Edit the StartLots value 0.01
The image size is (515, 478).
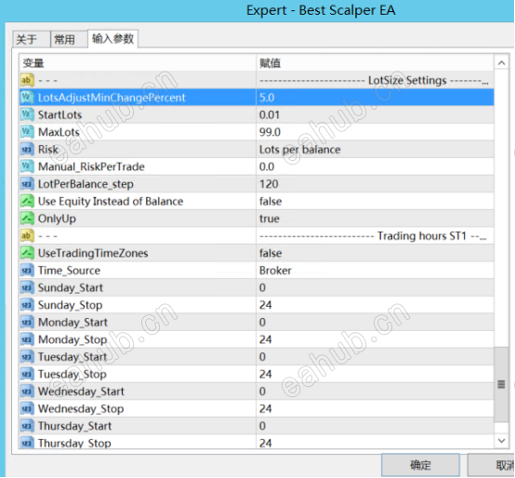point(375,114)
